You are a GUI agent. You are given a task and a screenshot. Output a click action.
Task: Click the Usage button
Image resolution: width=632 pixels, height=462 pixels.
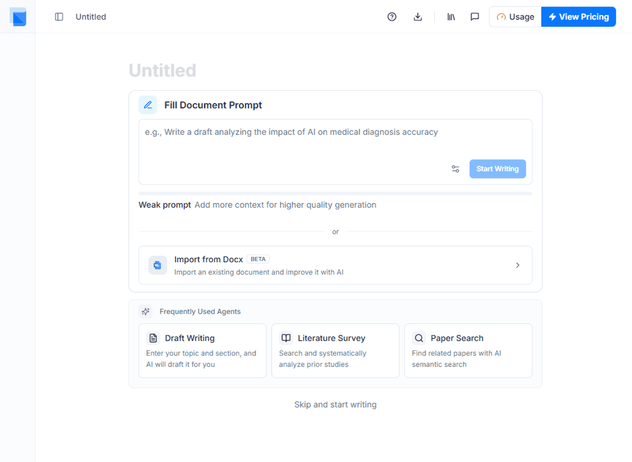point(515,17)
